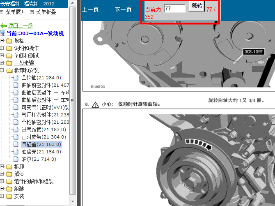275x206 pixels.
Task: Click the folder icon beside 一般步骤
Action: pos(9,63)
